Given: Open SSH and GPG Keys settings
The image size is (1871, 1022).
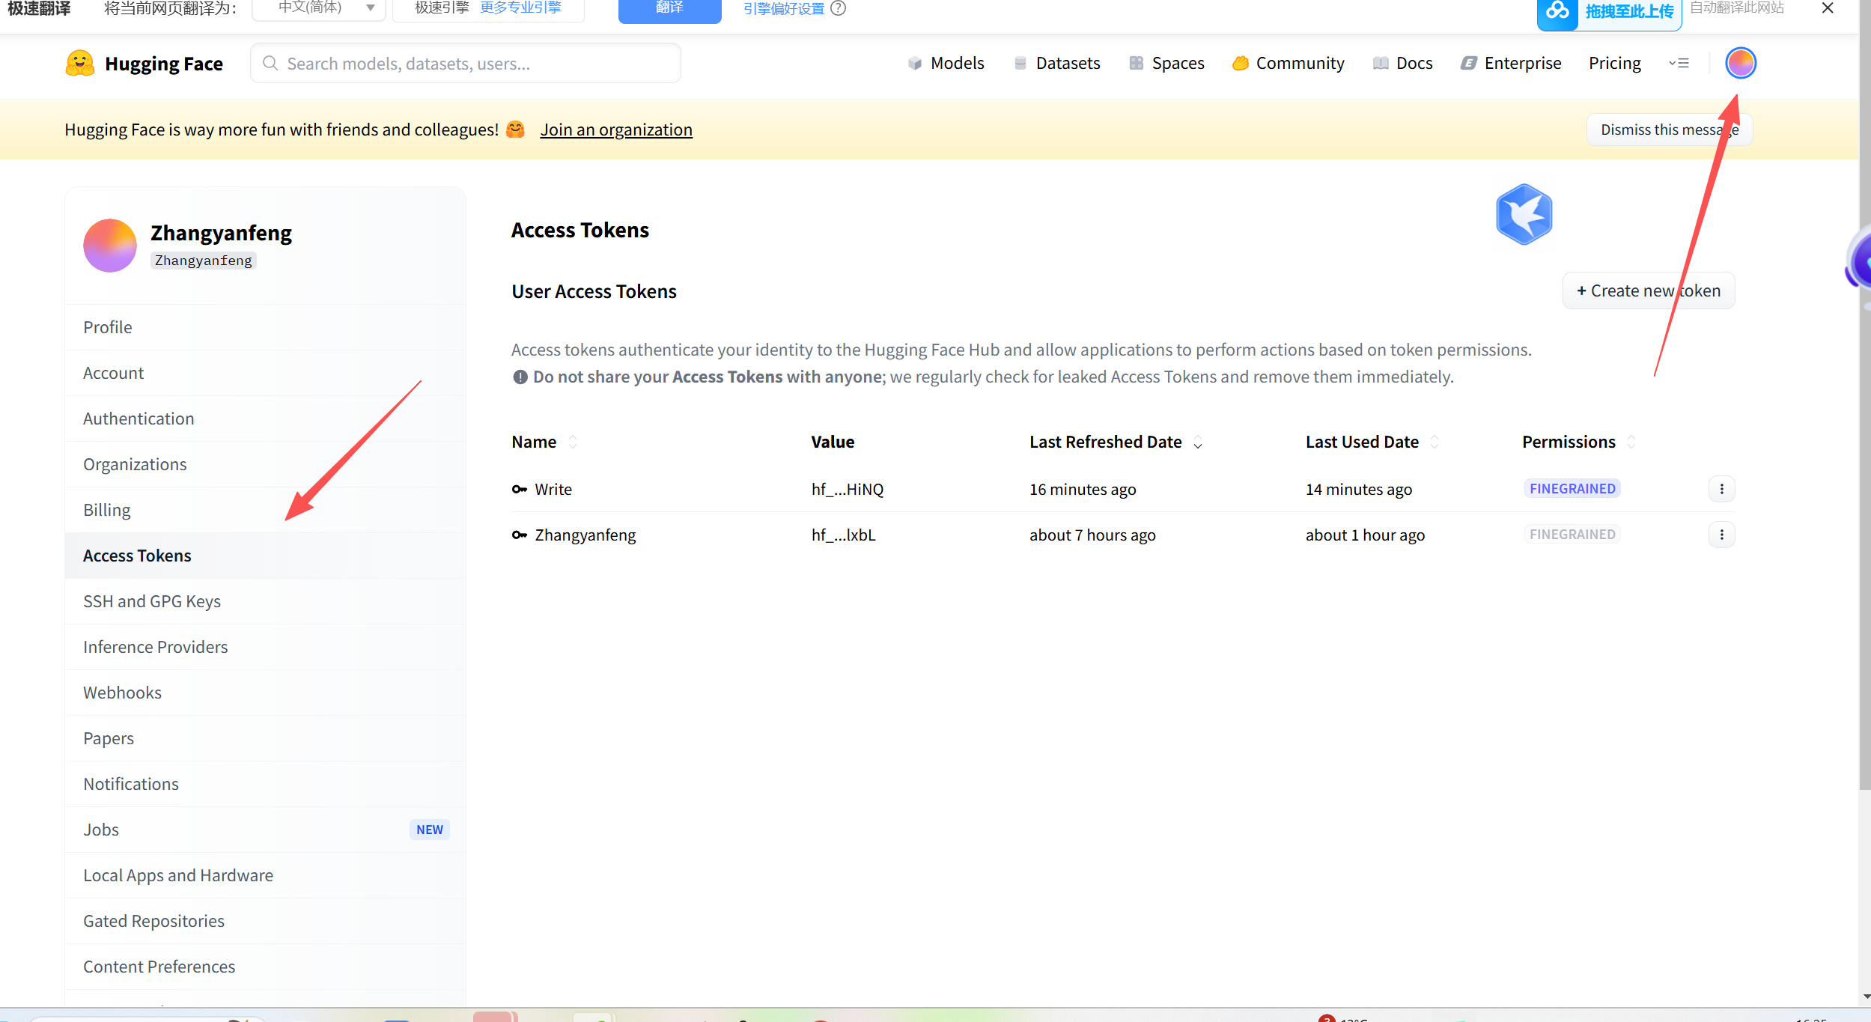Looking at the screenshot, I should [x=152, y=601].
